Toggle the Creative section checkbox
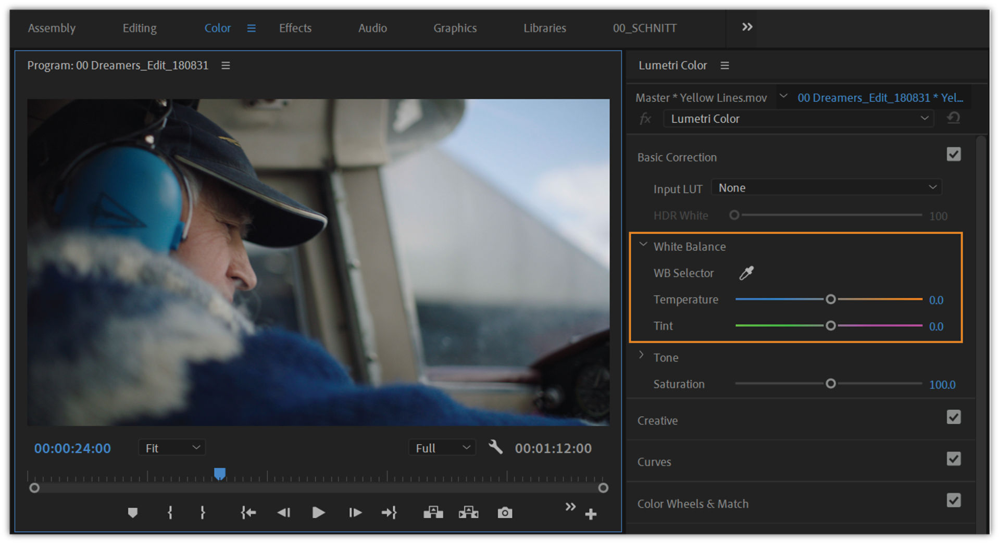This screenshot has width=1000, height=544. 953,418
